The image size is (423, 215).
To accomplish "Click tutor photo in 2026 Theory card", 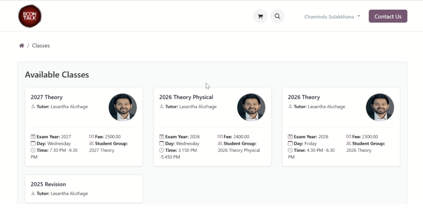I will 380,107.
